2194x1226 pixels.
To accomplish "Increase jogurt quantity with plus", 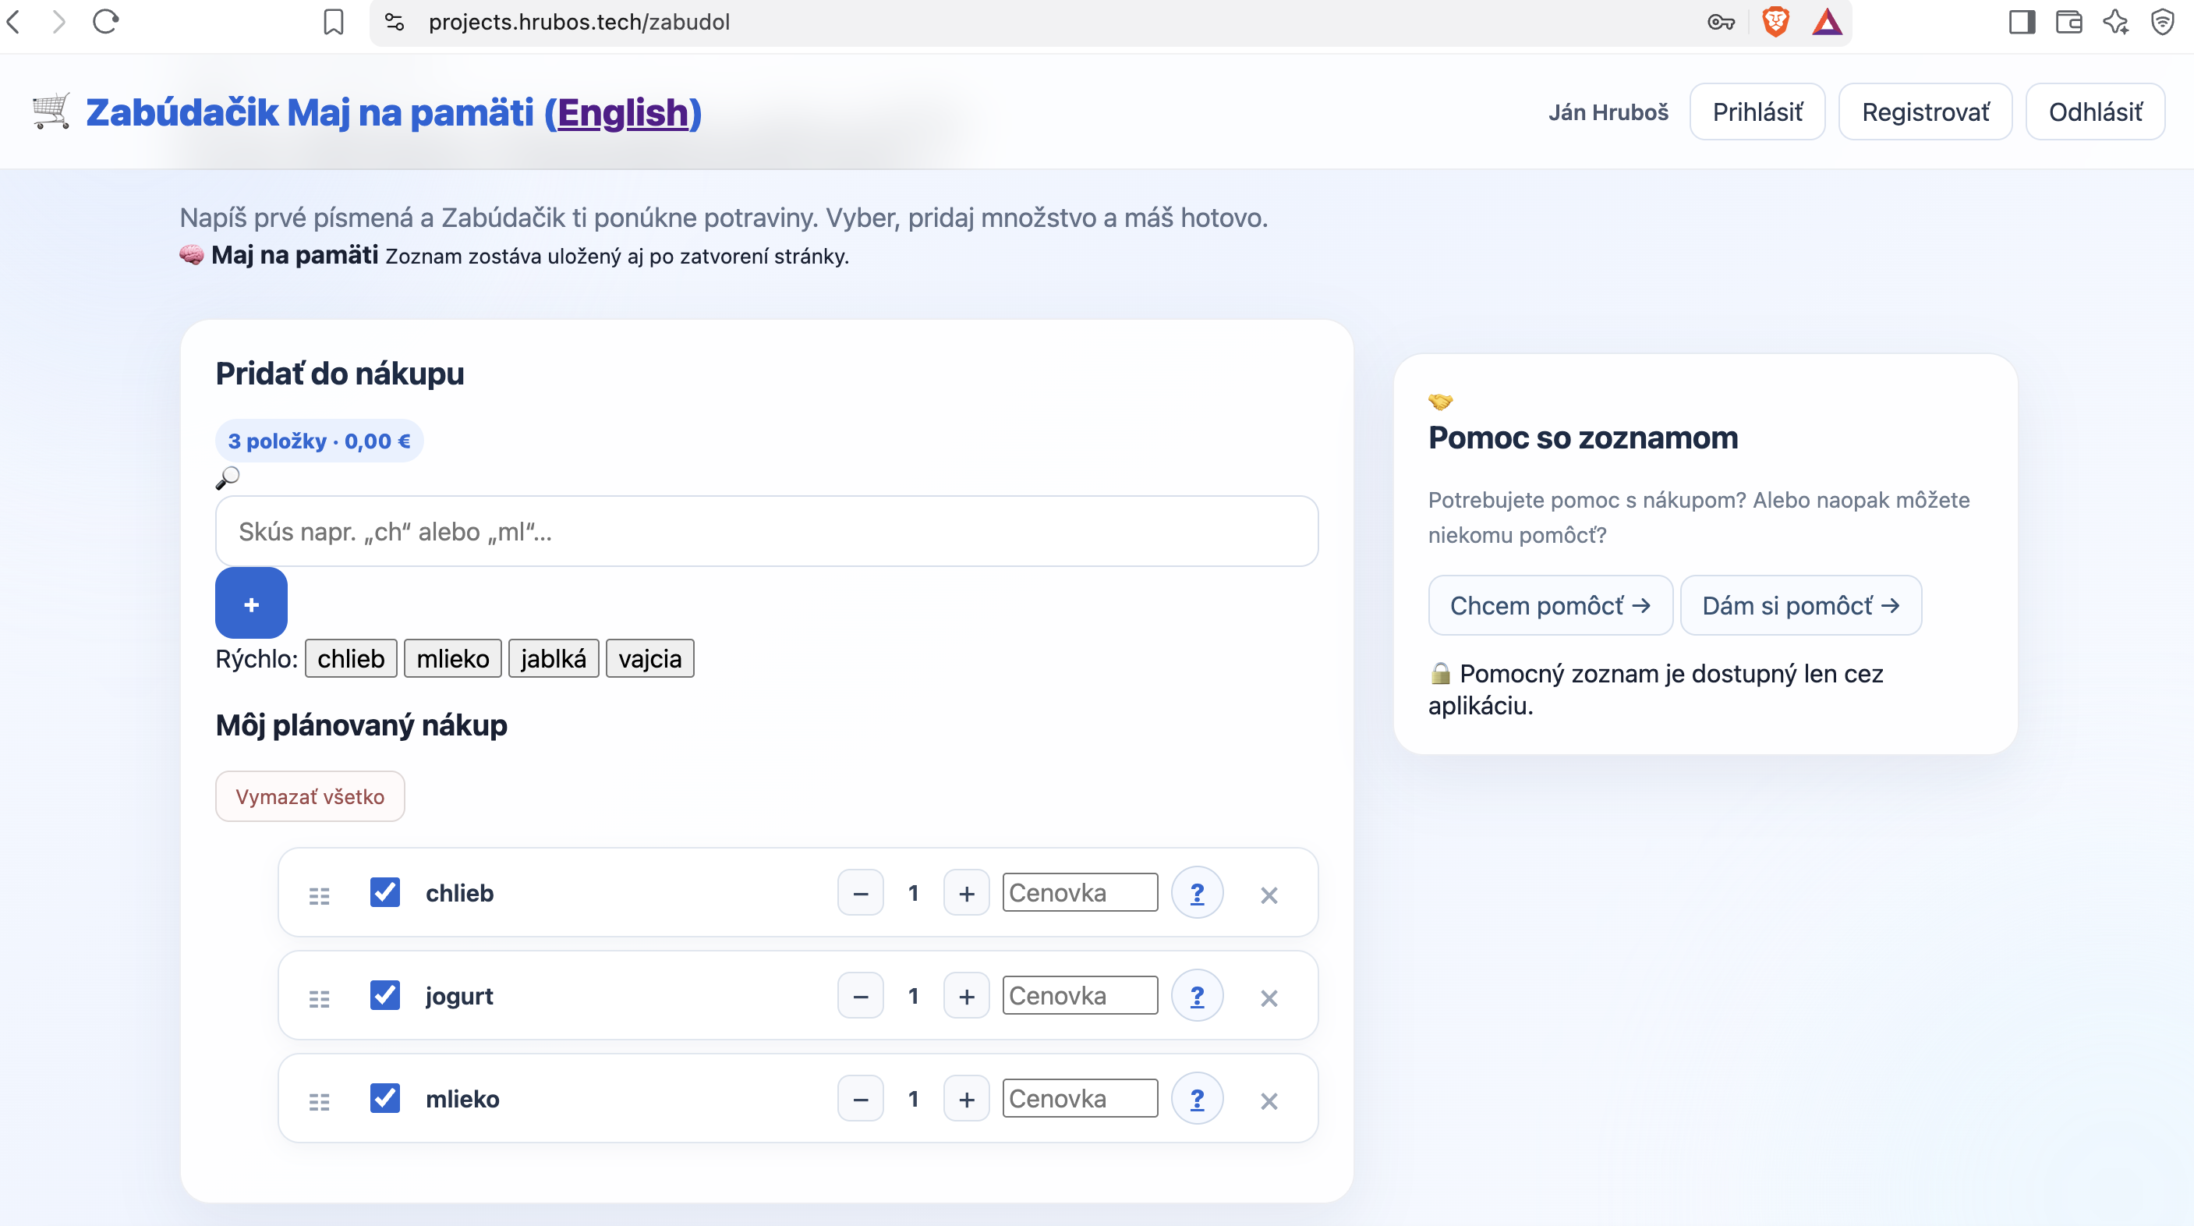I will [967, 996].
